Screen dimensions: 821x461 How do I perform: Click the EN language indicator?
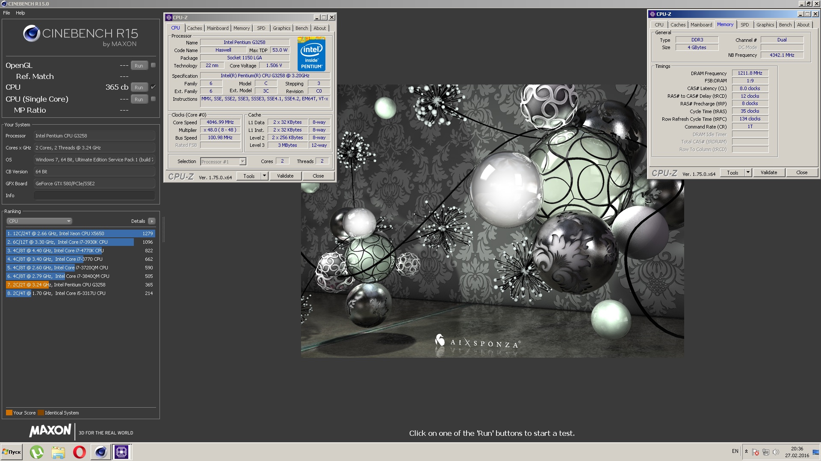[735, 451]
